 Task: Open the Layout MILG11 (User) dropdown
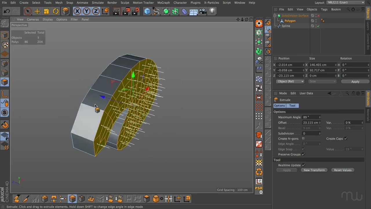[x=345, y=3]
